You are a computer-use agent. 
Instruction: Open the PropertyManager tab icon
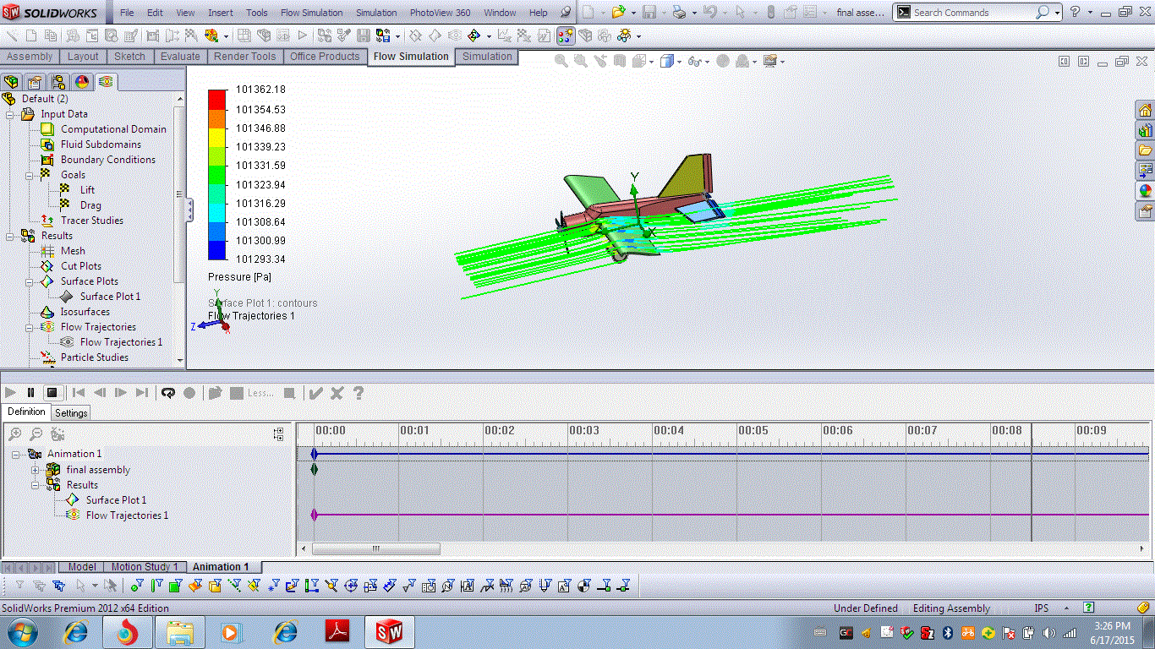click(34, 82)
